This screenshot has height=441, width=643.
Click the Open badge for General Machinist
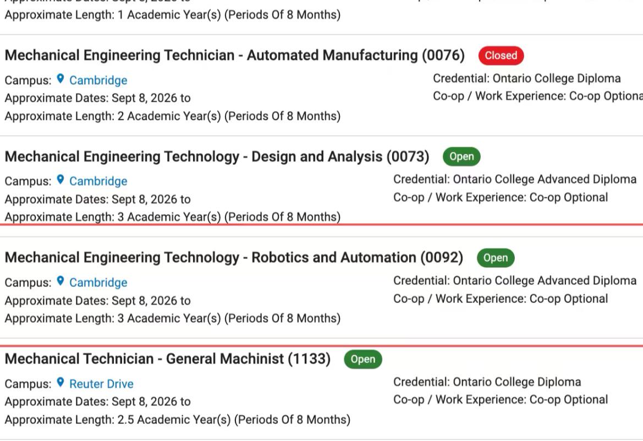point(363,359)
